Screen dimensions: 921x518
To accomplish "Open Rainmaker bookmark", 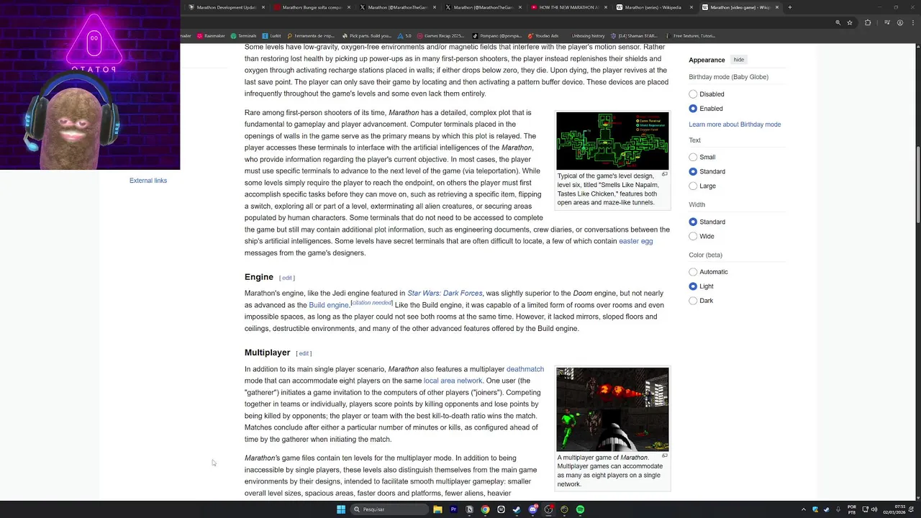I will [210, 35].
